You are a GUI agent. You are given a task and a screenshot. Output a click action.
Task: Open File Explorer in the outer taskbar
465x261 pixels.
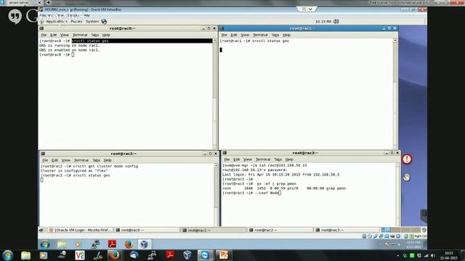[26, 255]
